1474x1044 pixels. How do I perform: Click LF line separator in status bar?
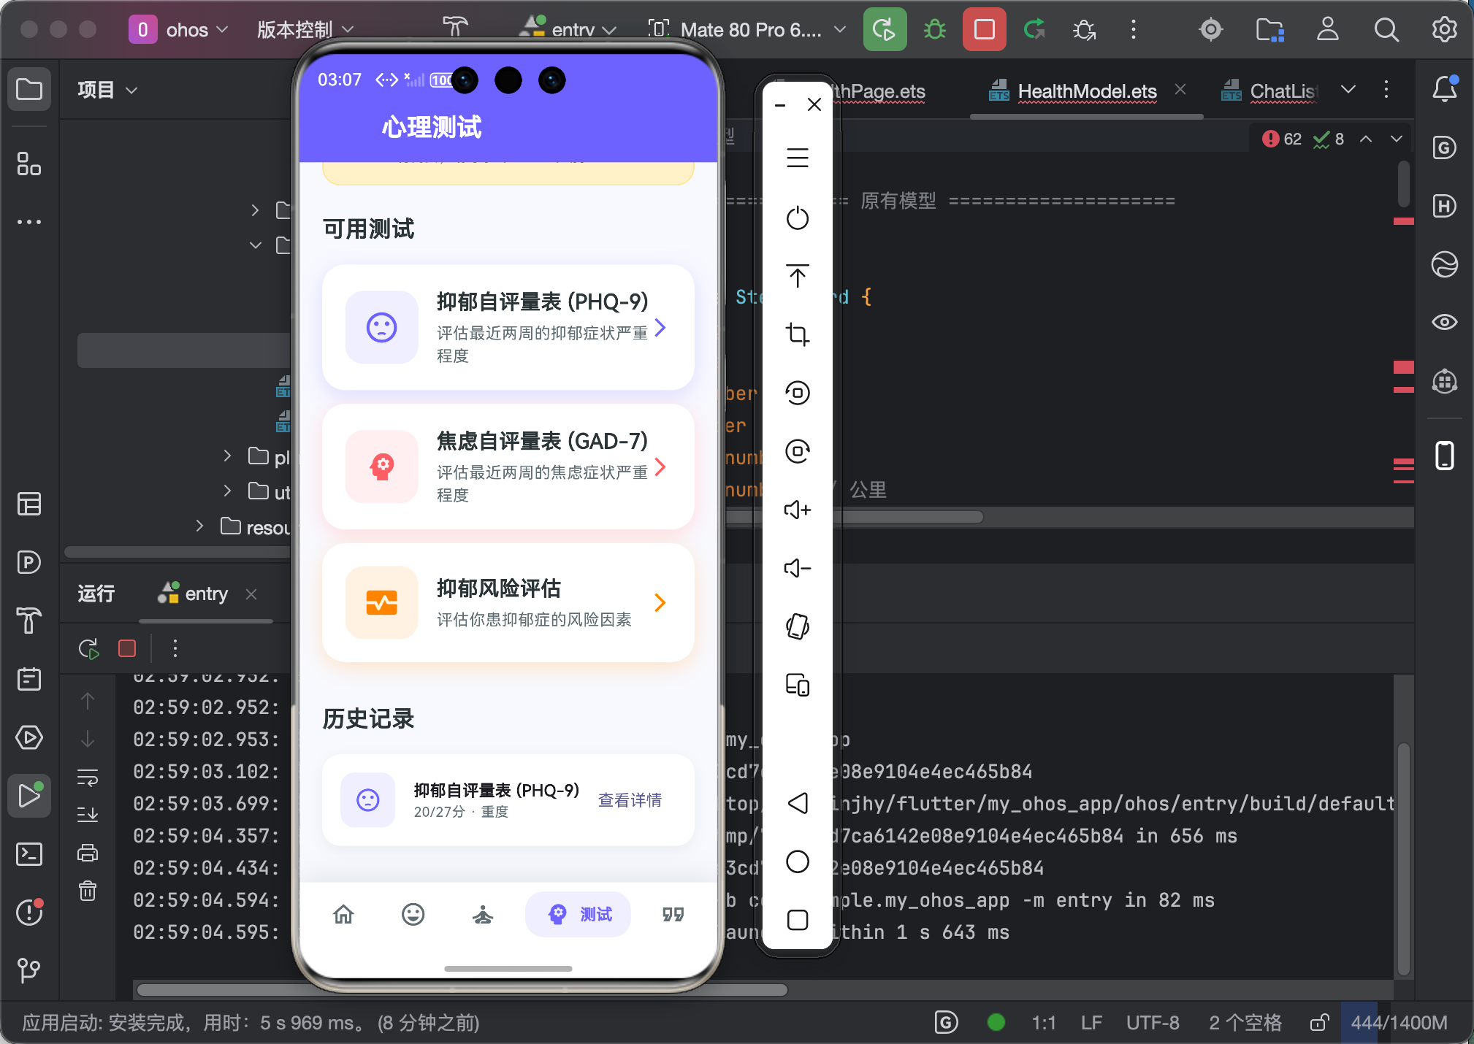coord(1091,1022)
